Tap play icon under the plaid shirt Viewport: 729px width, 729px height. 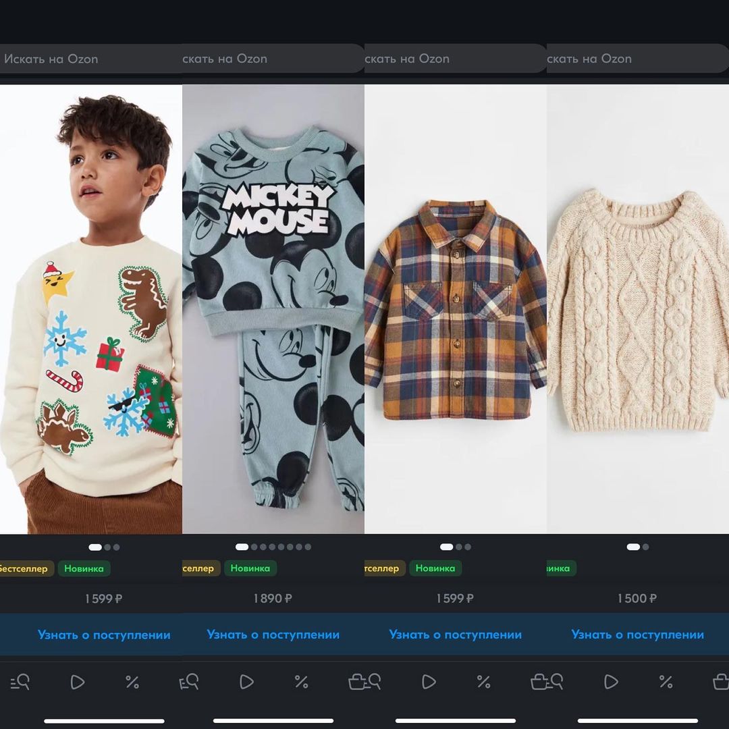pos(429,682)
